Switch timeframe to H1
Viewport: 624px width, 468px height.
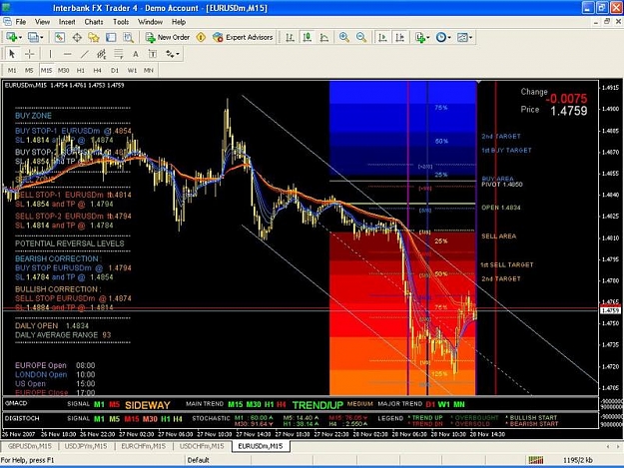81,71
